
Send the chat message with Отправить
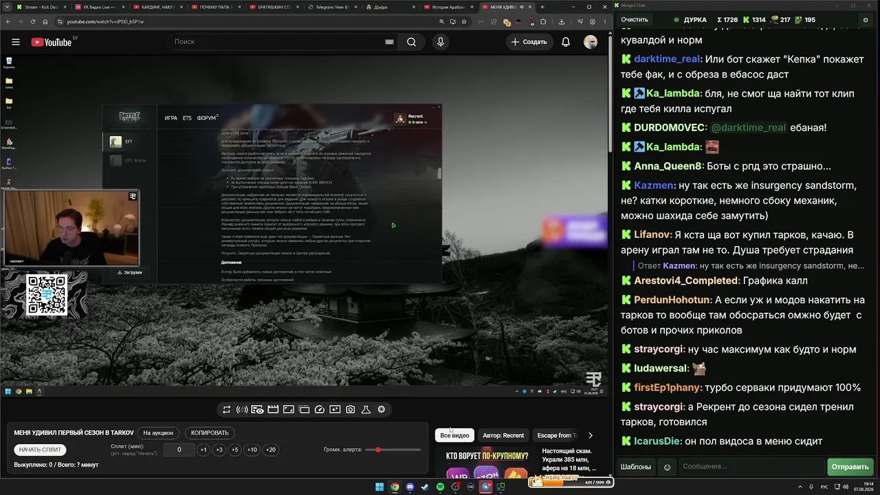tap(850, 467)
